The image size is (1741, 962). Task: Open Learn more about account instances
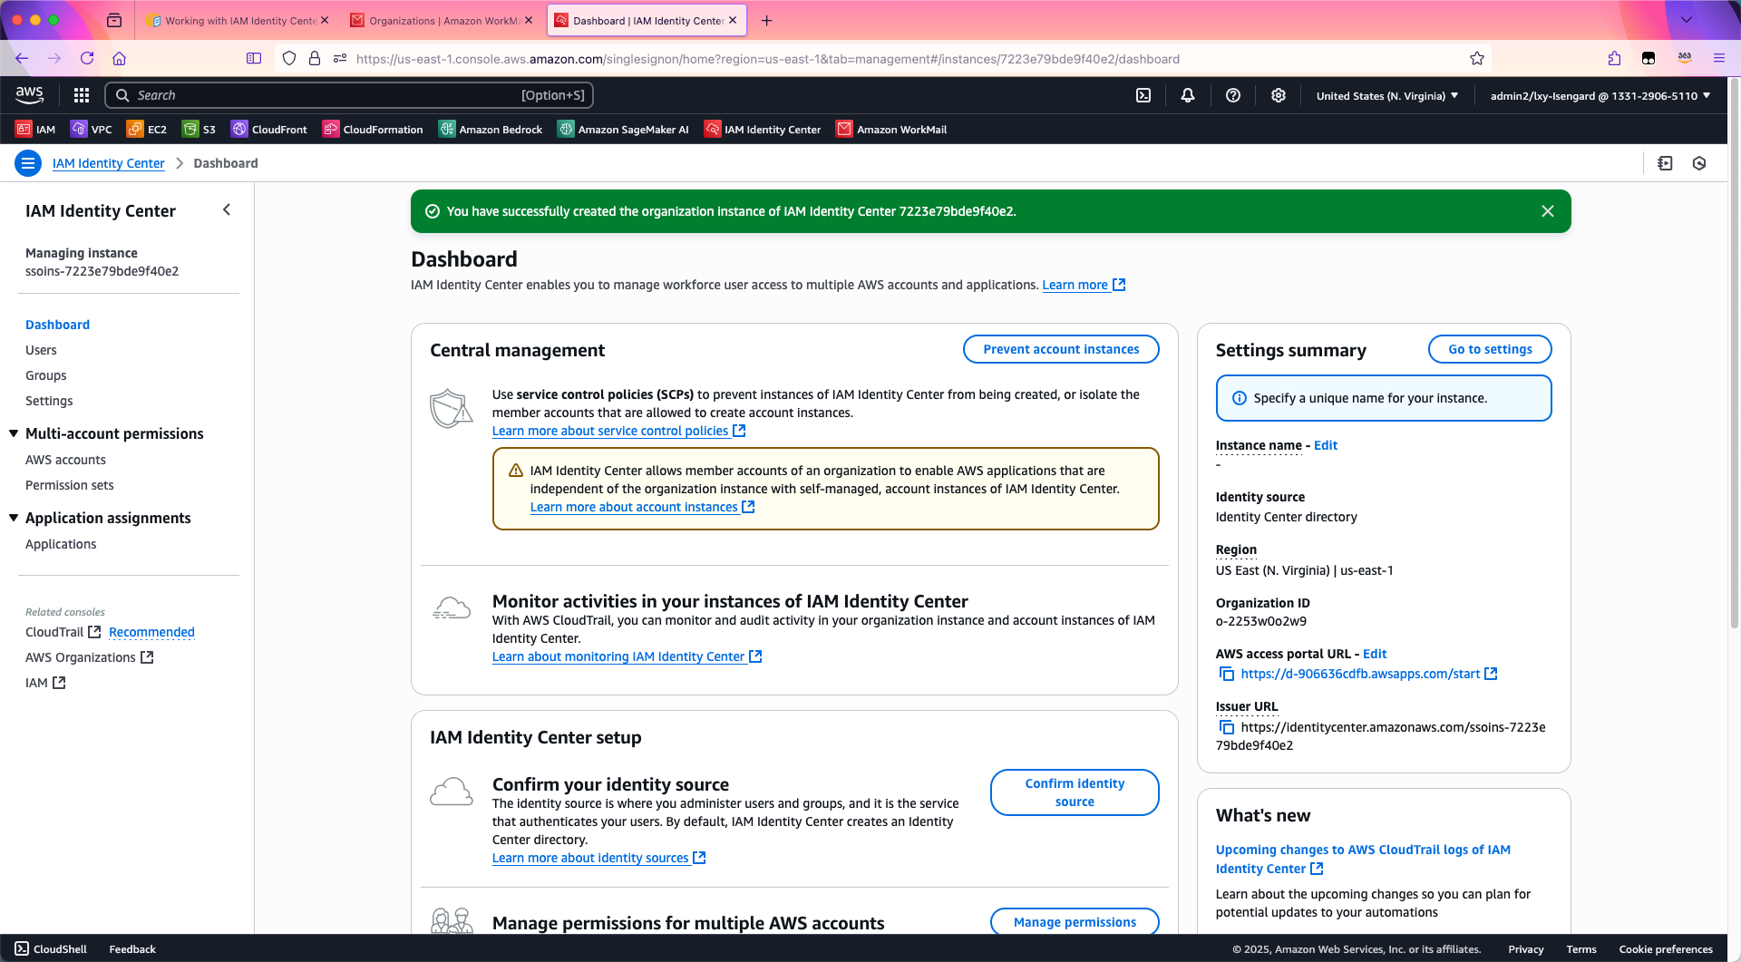[642, 507]
